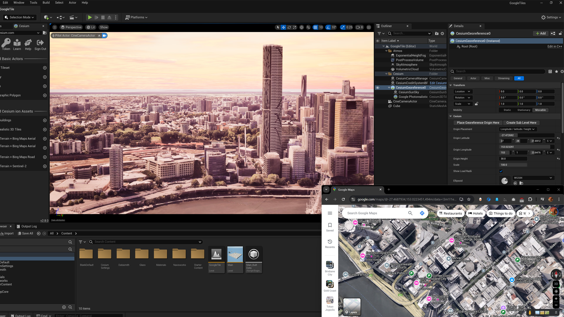
Task: Open the Cesium Learn icon
Action: 17,45
